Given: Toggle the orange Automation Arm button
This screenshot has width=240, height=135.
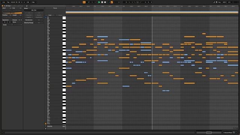Looking at the screenshot, I should tap(112, 2).
